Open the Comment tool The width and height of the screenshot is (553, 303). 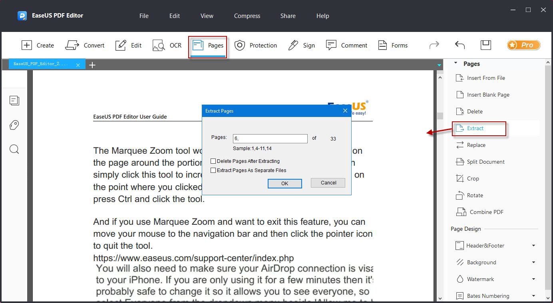coord(347,45)
